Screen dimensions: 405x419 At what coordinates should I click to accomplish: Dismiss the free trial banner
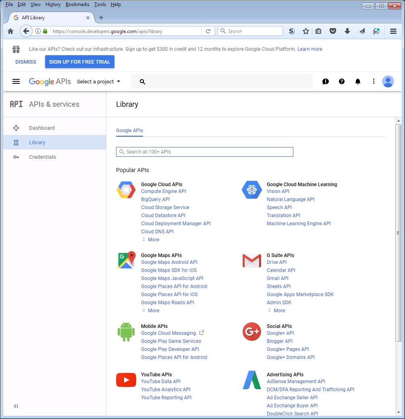click(26, 62)
